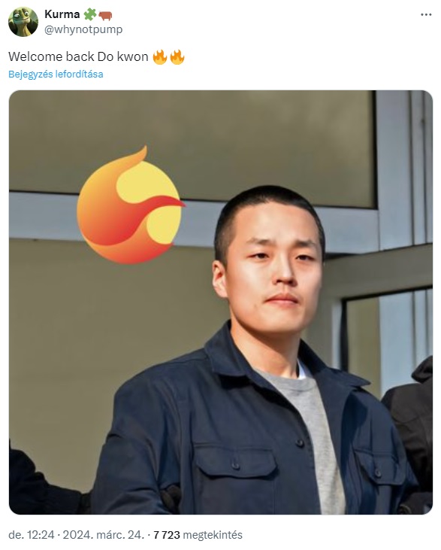Click the brown ox emoji beside Kurma
The height and width of the screenshot is (550, 441).
pos(105,15)
